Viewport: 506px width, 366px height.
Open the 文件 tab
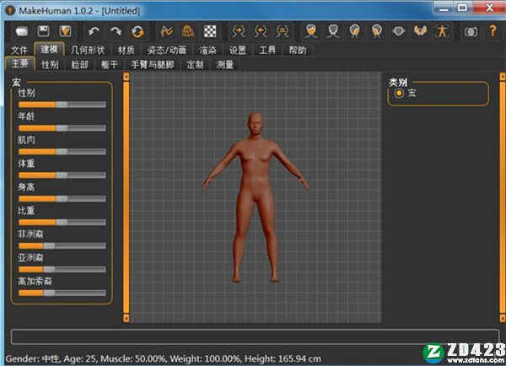[19, 50]
